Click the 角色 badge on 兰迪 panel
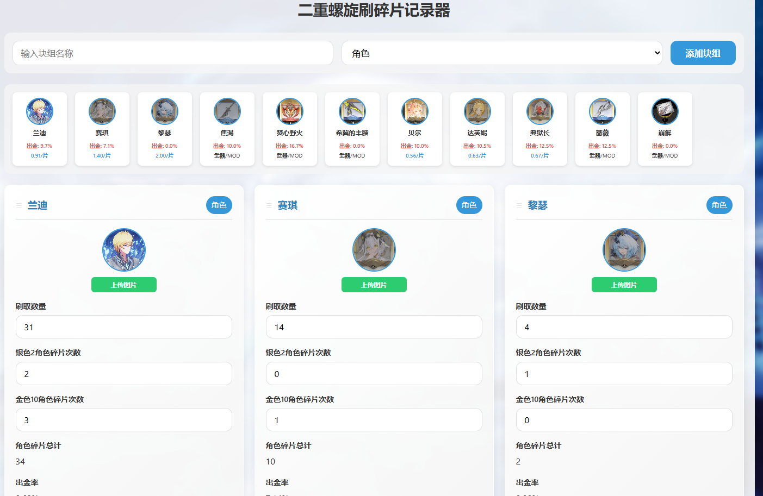This screenshot has height=496, width=763. 219,205
